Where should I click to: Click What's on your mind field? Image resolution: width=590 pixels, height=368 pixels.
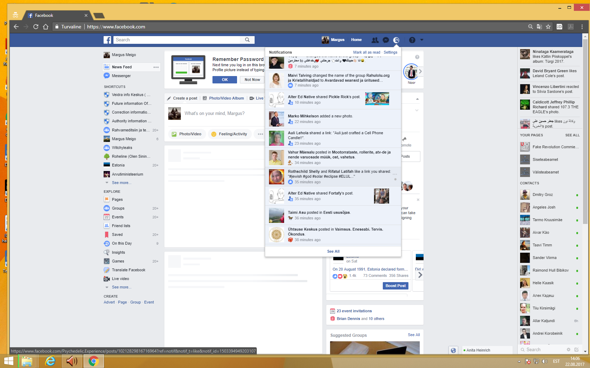pyautogui.click(x=215, y=114)
